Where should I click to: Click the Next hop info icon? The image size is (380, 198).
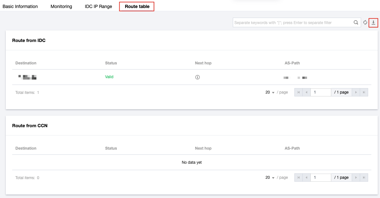click(198, 77)
